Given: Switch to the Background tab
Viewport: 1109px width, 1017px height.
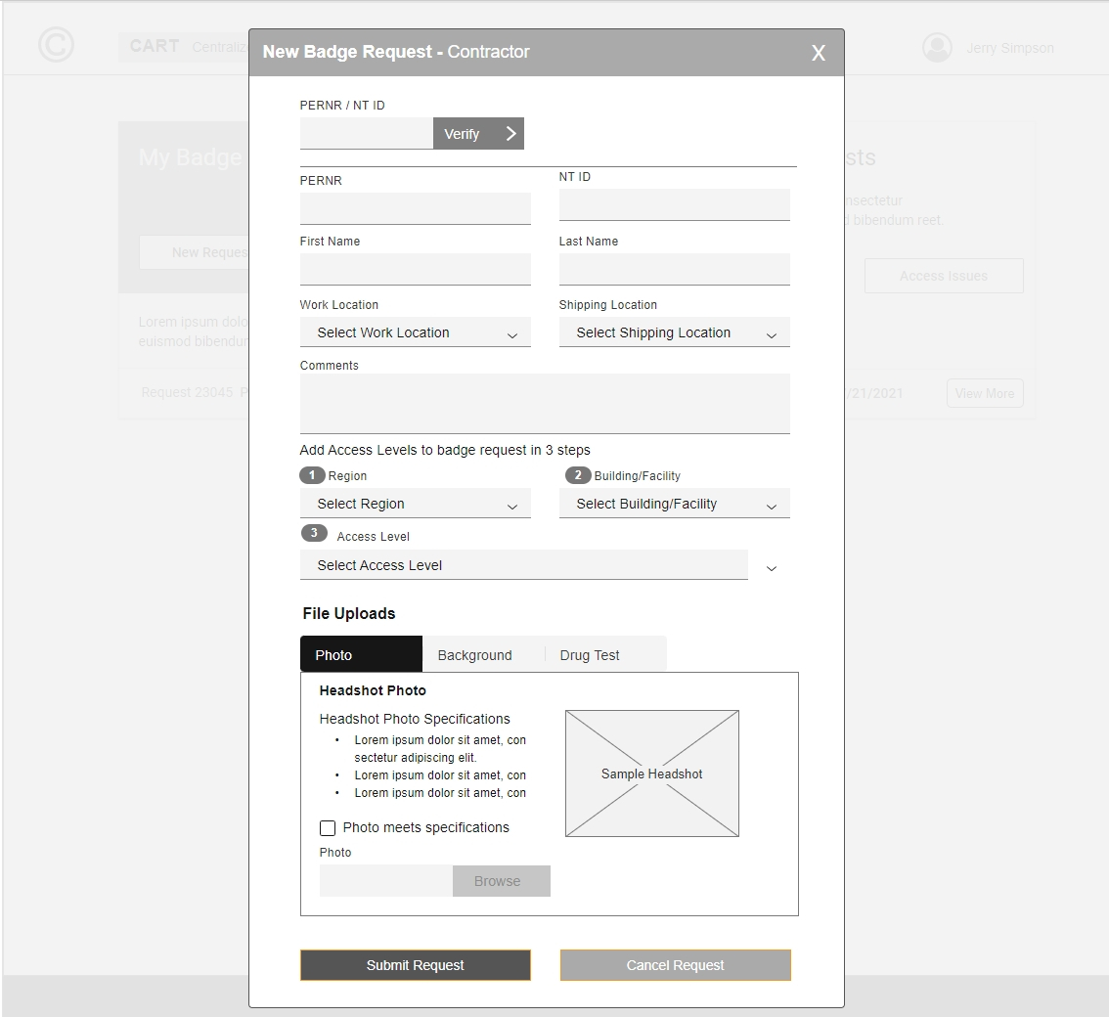Looking at the screenshot, I should coord(474,655).
